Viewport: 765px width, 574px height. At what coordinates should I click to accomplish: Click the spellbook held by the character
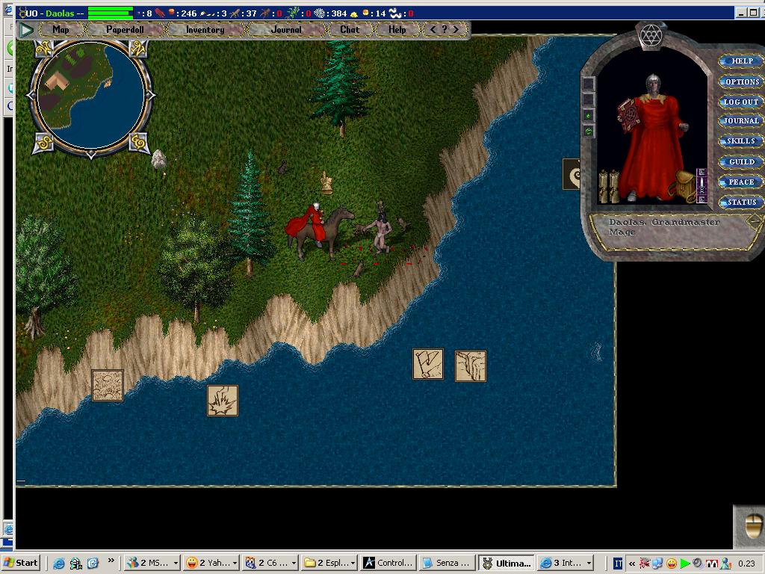629,115
